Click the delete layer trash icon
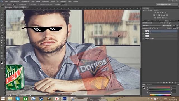This screenshot has height=101, width=179. pos(175,83)
